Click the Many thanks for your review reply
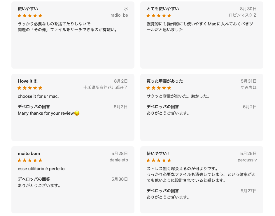 (x=46, y=113)
